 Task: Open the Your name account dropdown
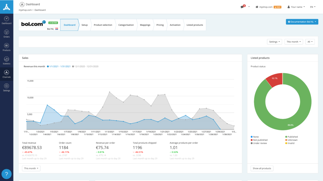point(296,7)
